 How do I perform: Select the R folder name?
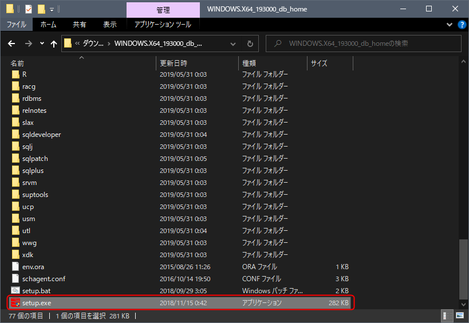[x=25, y=74]
